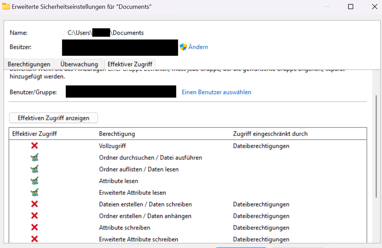Open the Überwachung tab
382x248 pixels.
coord(79,64)
